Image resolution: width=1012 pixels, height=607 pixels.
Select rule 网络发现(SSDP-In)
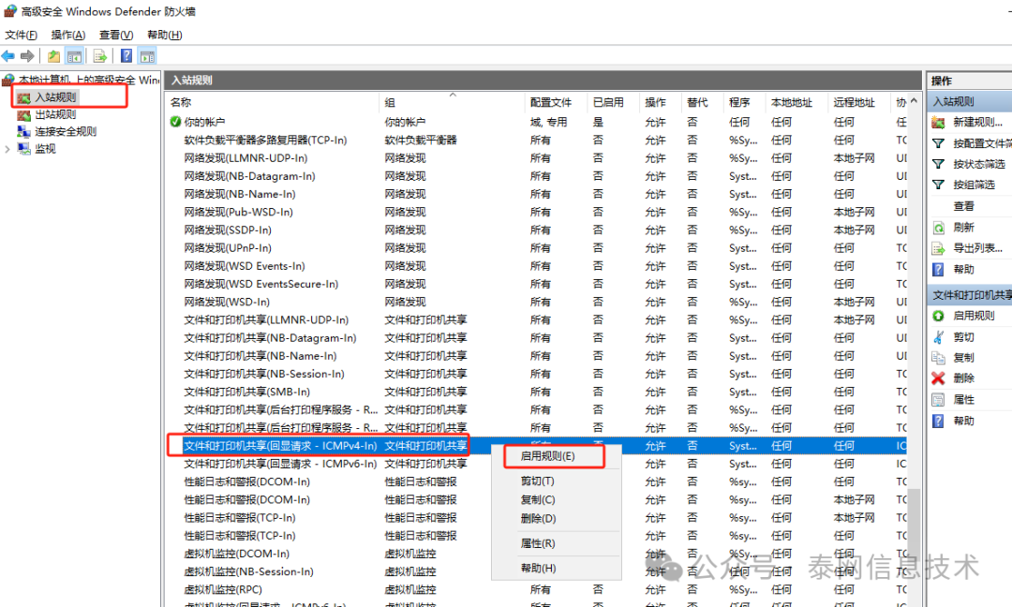click(227, 230)
